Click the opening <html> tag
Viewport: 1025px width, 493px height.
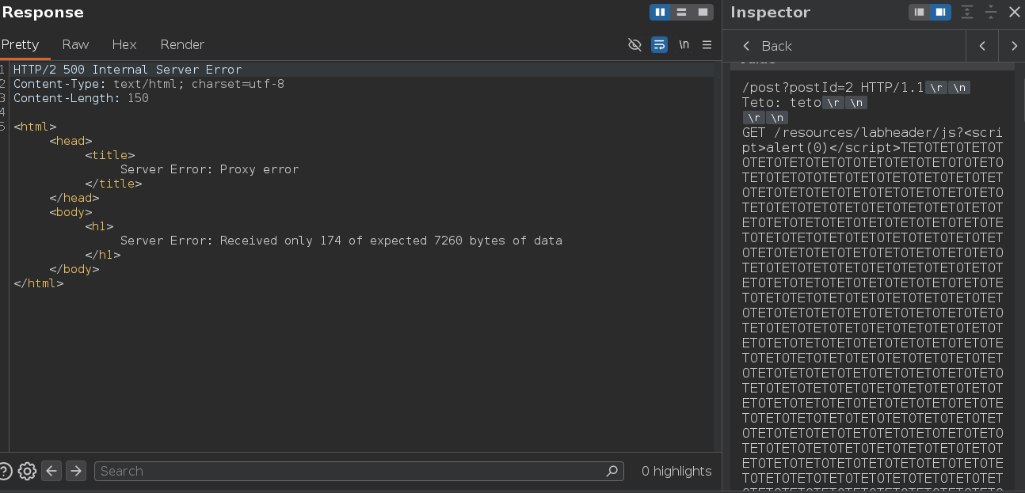[35, 127]
